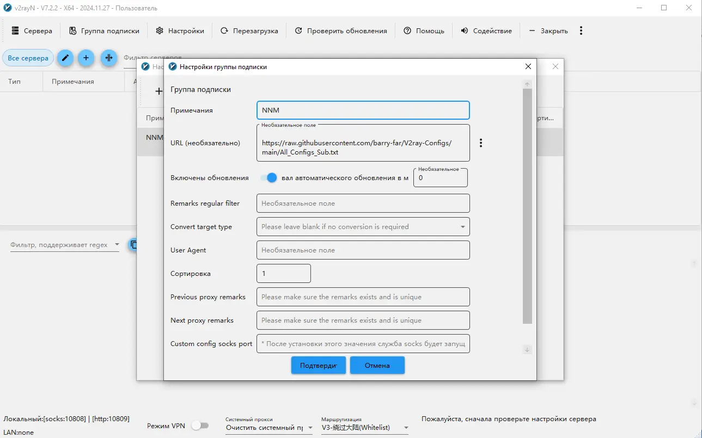Click the Отмена button
The width and height of the screenshot is (702, 438).
(377, 366)
